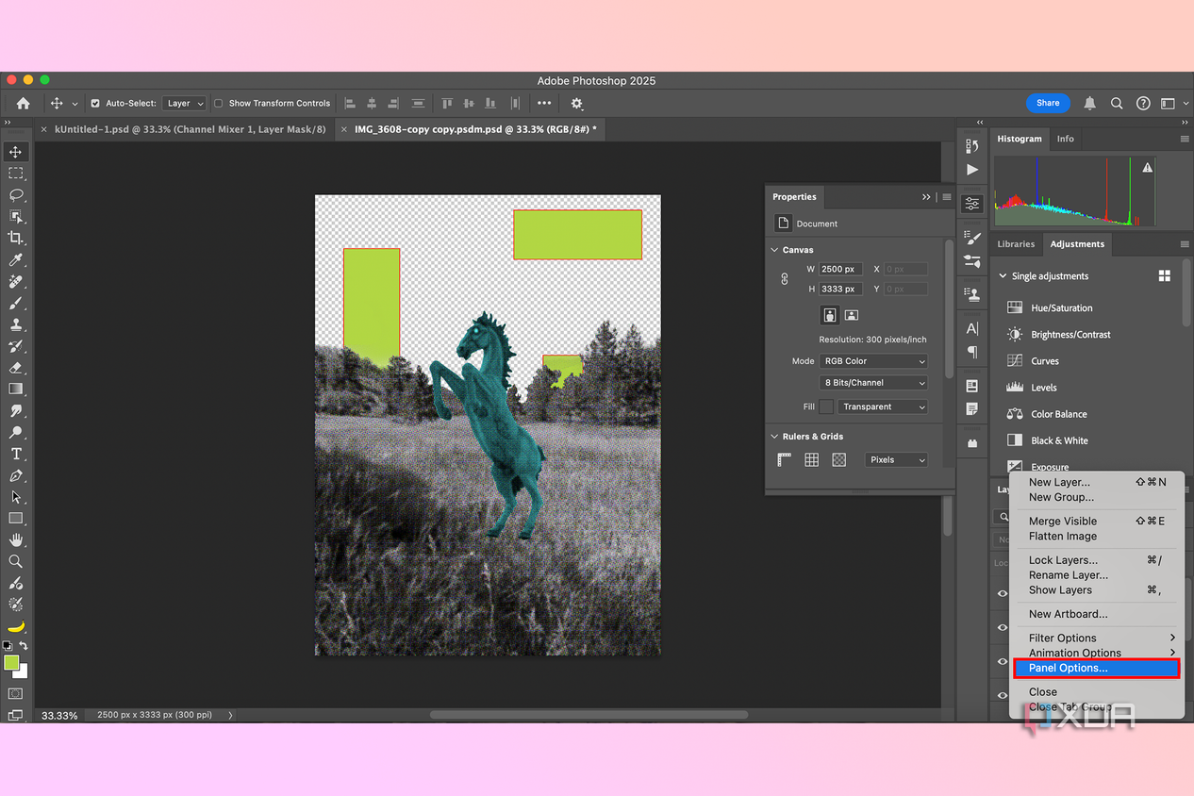Click the align left edges icon

[350, 103]
